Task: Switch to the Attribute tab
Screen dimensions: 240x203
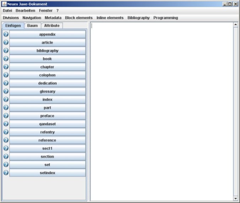Action: (x=52, y=26)
